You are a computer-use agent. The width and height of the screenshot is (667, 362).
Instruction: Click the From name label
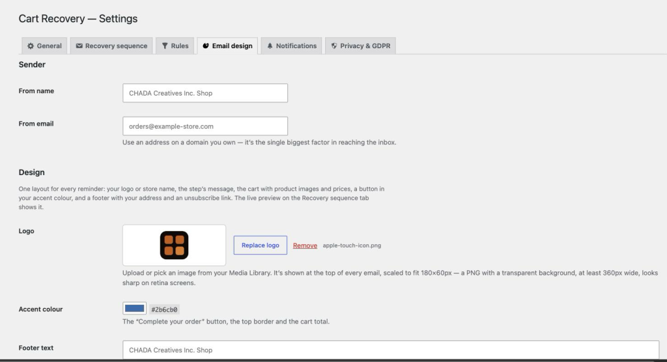coord(36,91)
